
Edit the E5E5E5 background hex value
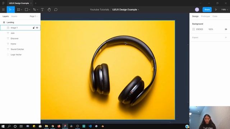click(200, 29)
